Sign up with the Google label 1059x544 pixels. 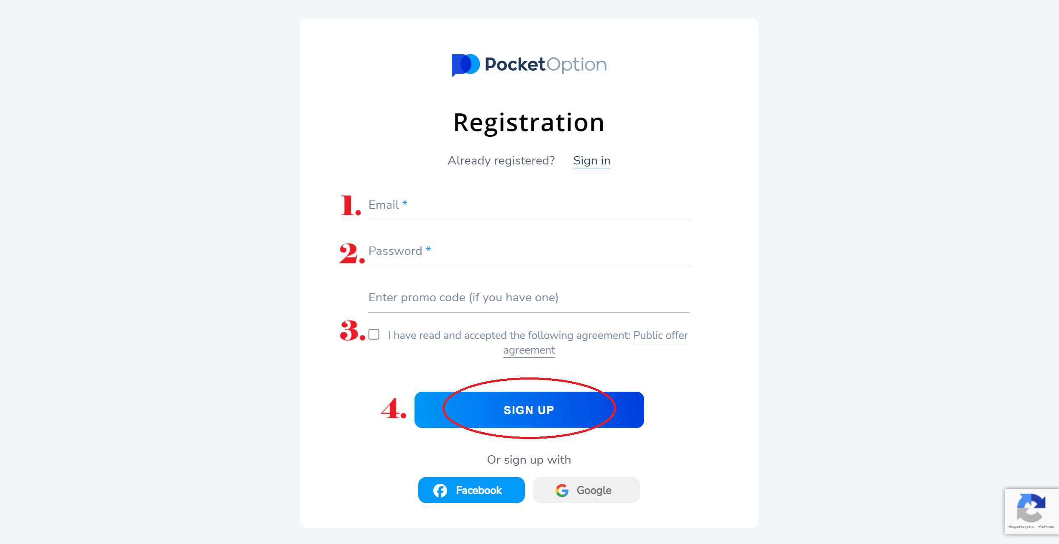point(594,490)
